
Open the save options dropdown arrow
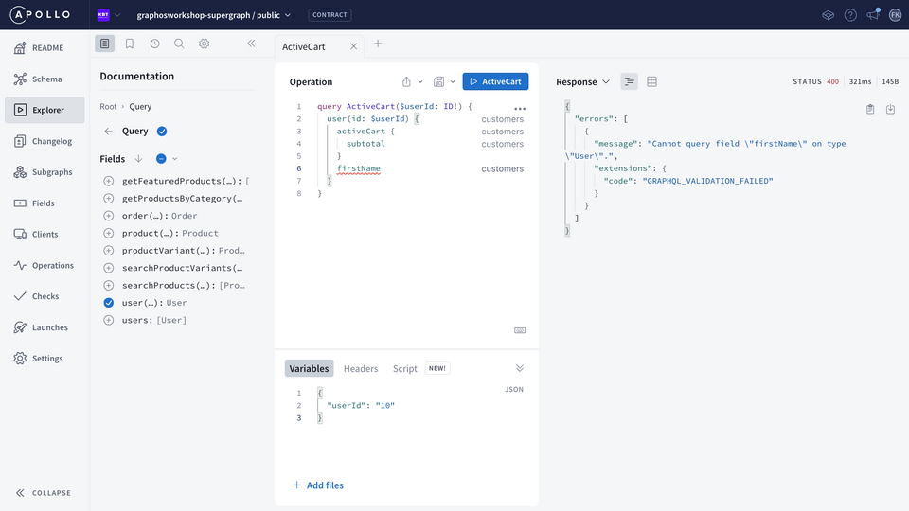pyautogui.click(x=453, y=81)
